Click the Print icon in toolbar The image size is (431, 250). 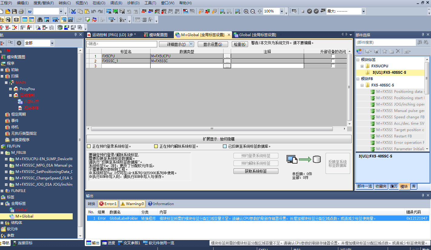pos(21,11)
